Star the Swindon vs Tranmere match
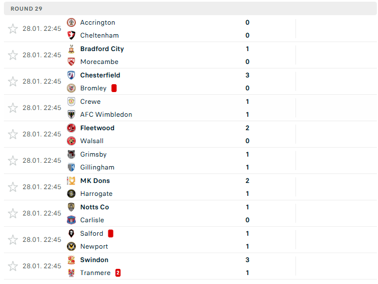The height and width of the screenshot is (284, 378). 13,266
